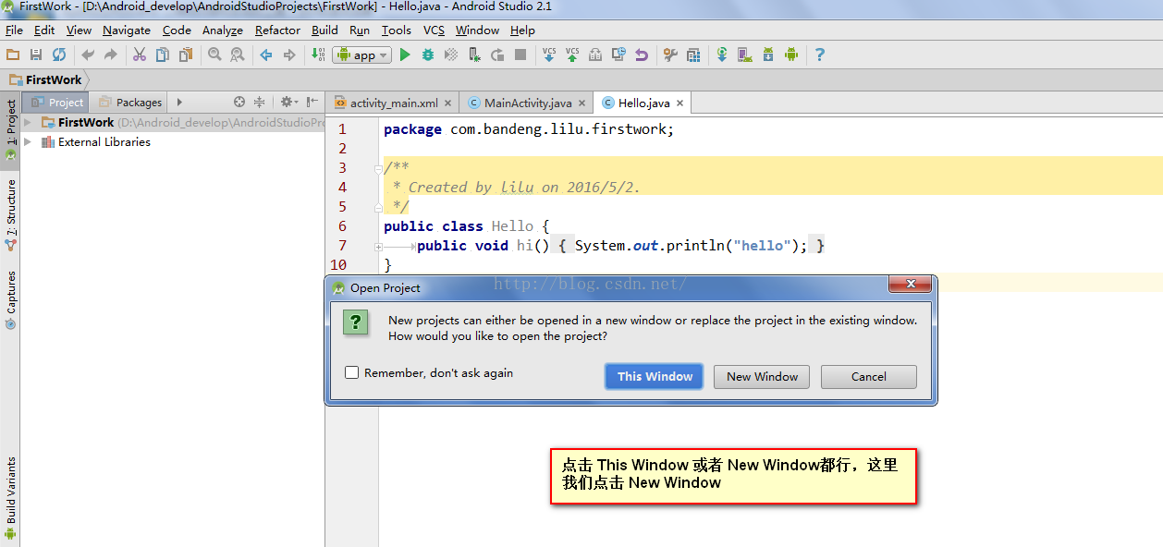Screen dimensions: 1163x547
Task: Click Sync Project with Gradle Files icon
Action: pos(722,55)
